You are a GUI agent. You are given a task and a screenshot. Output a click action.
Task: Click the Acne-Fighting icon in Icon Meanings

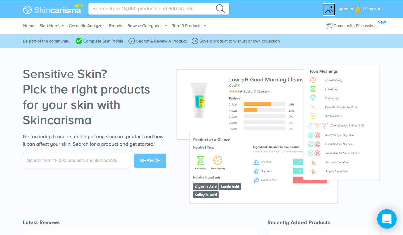[x=313, y=80]
